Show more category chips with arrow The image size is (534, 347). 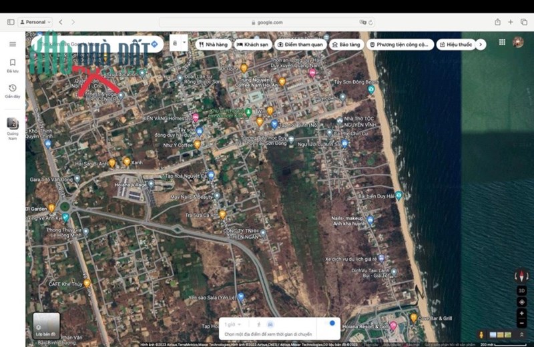[481, 45]
